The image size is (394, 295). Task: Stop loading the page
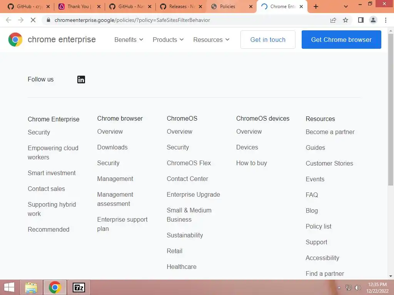(33, 20)
